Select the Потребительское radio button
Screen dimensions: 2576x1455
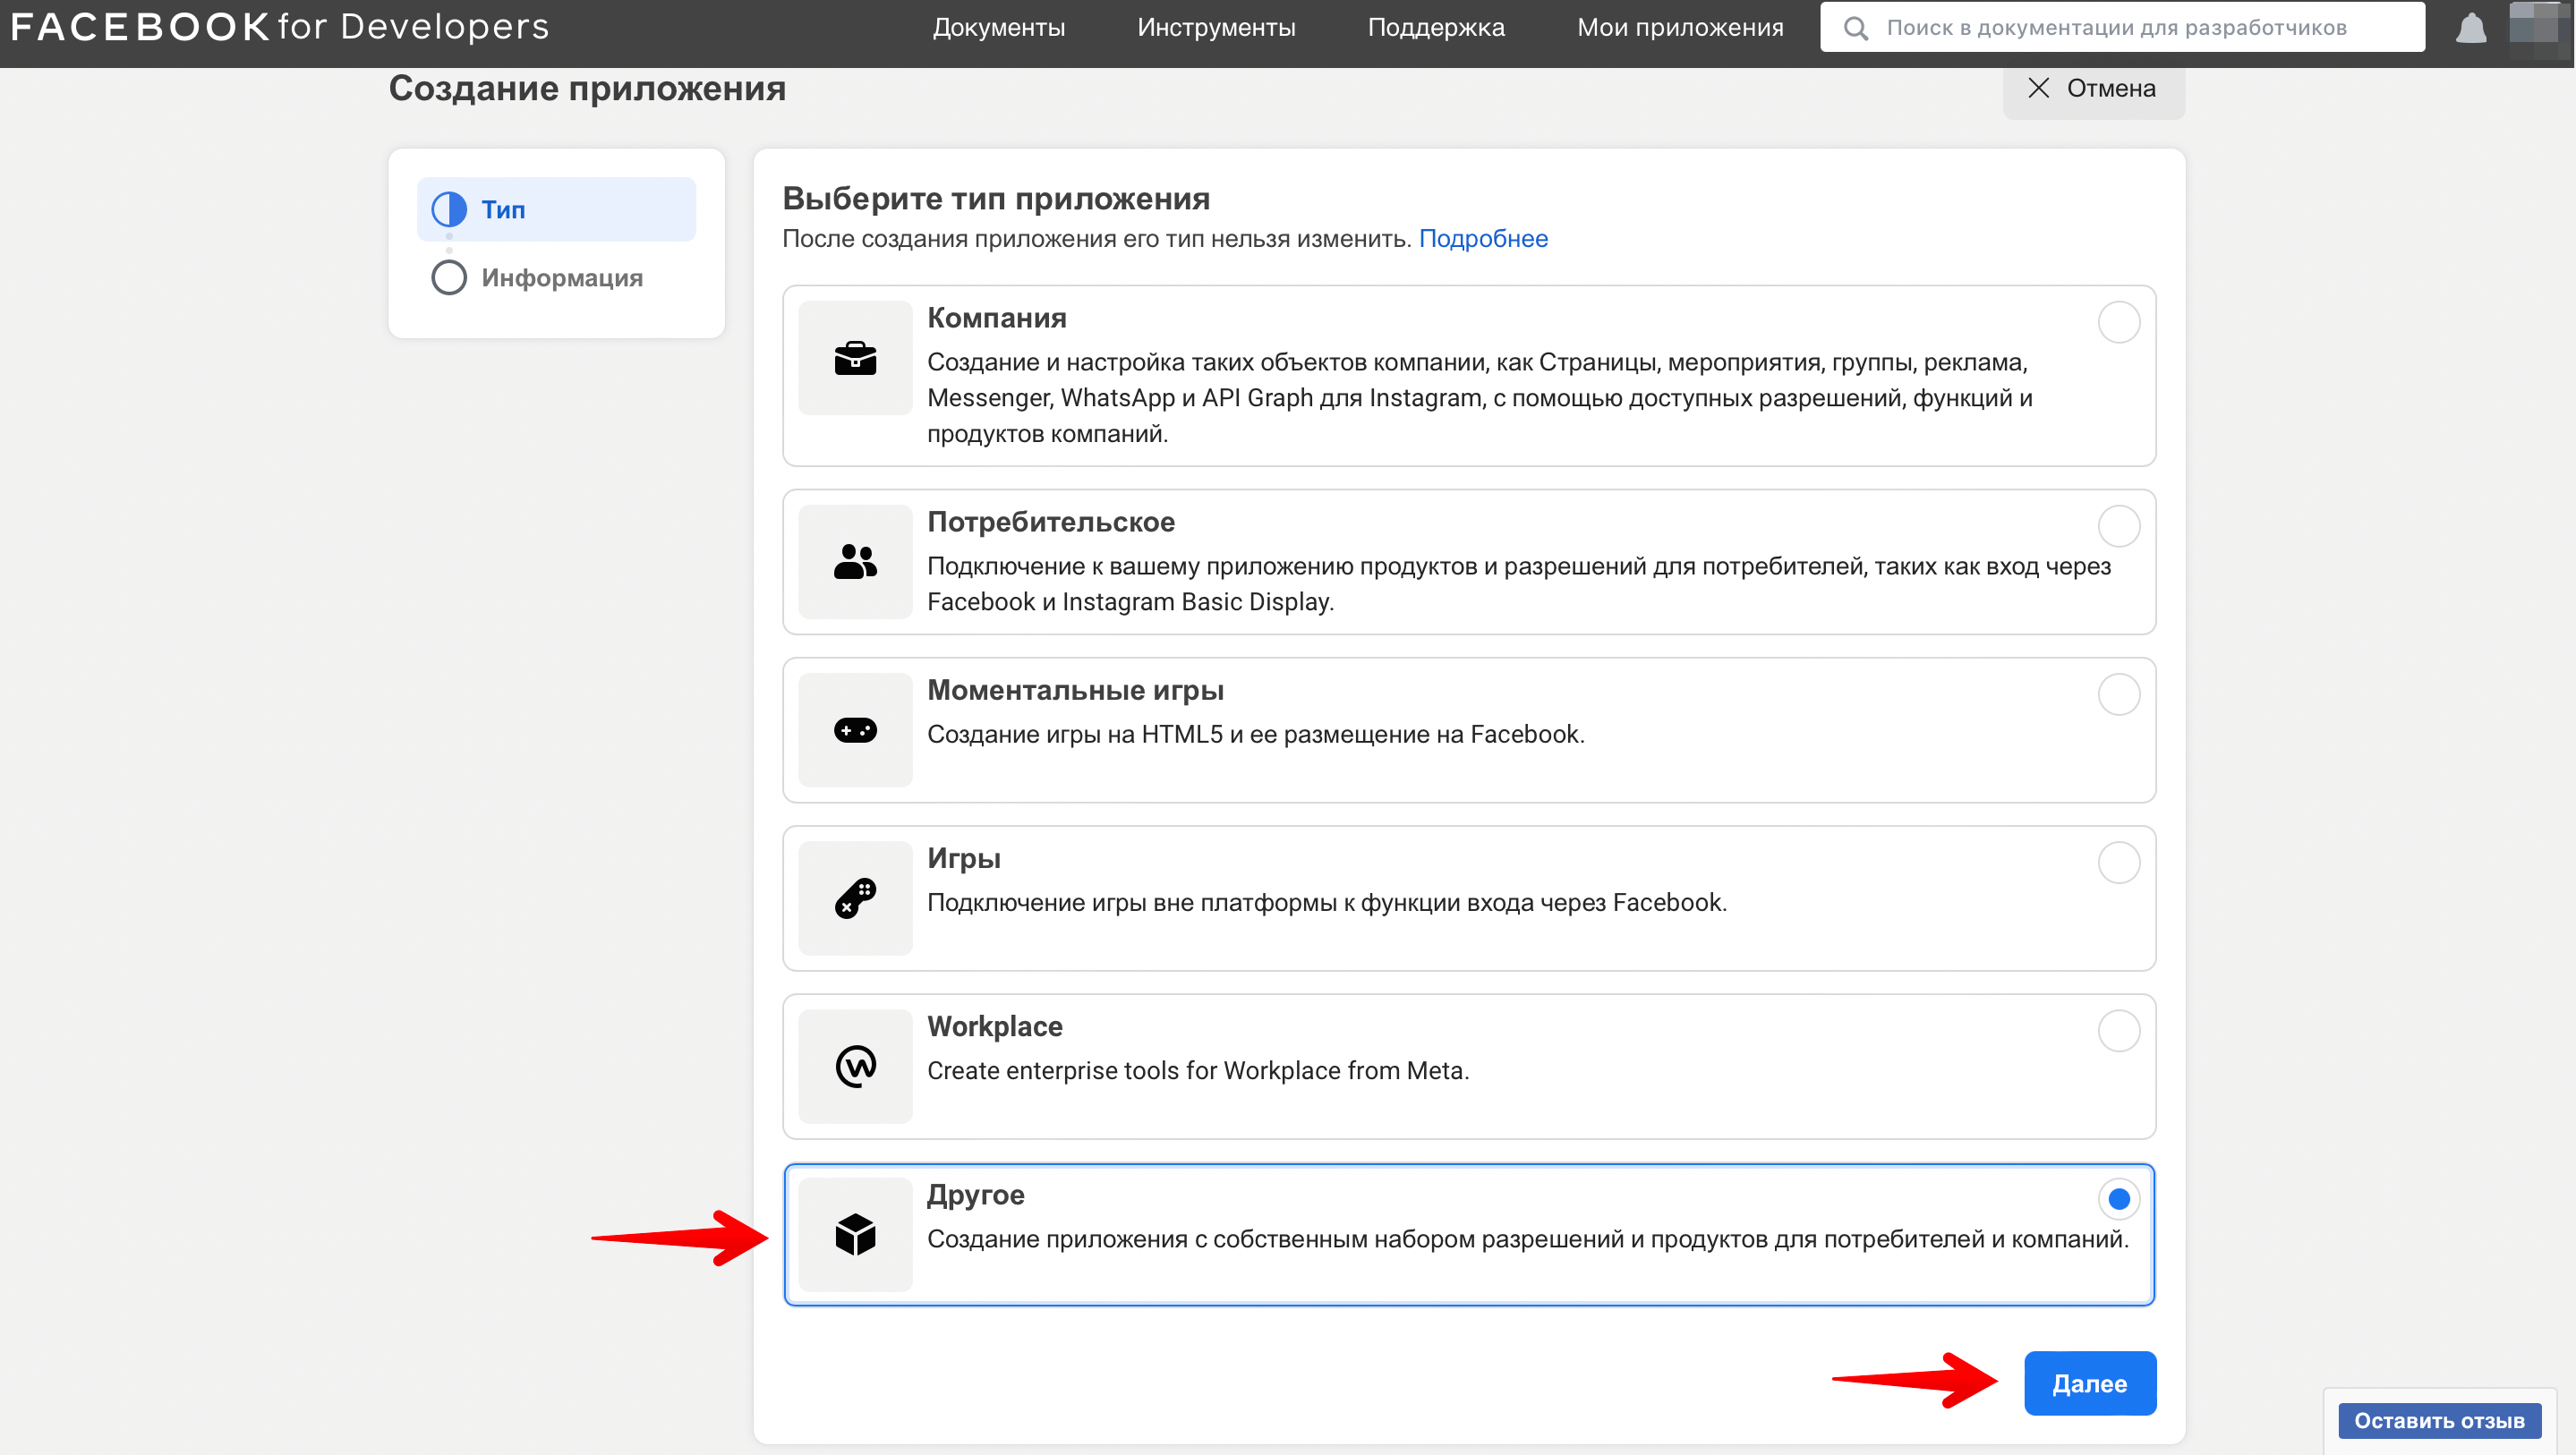tap(2118, 526)
